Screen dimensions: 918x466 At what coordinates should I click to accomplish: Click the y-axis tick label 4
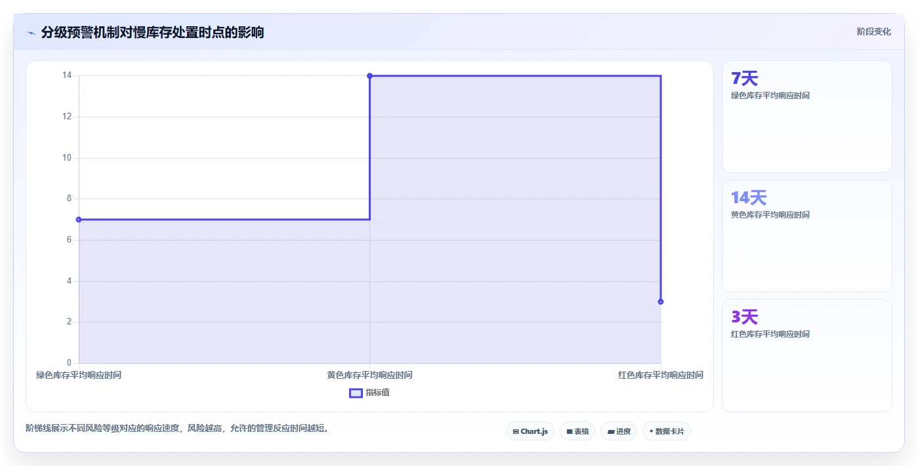69,281
